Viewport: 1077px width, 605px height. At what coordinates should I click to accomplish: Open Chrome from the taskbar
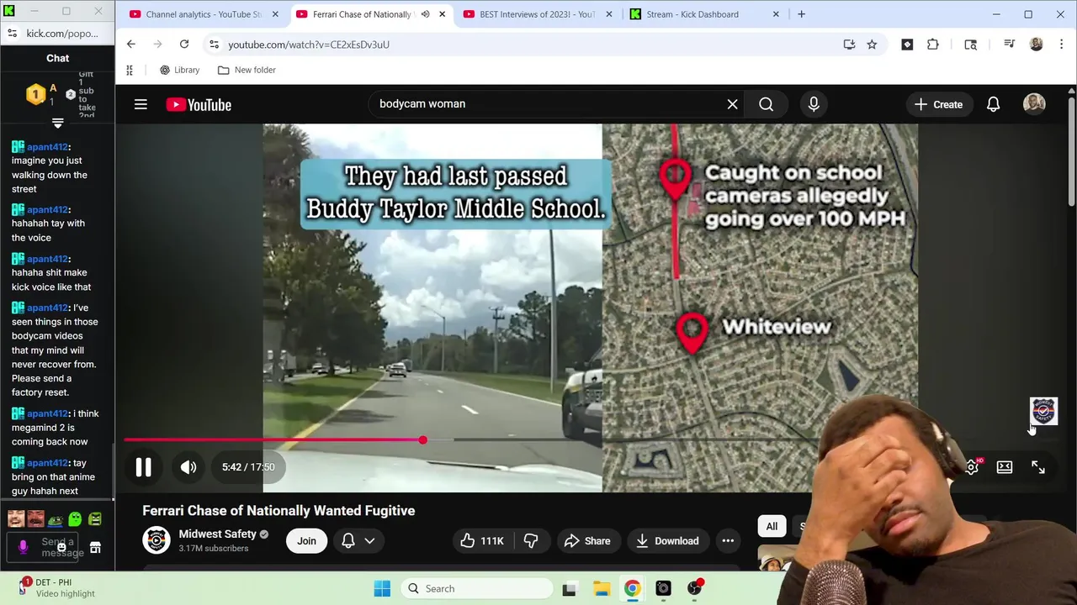[x=632, y=588]
